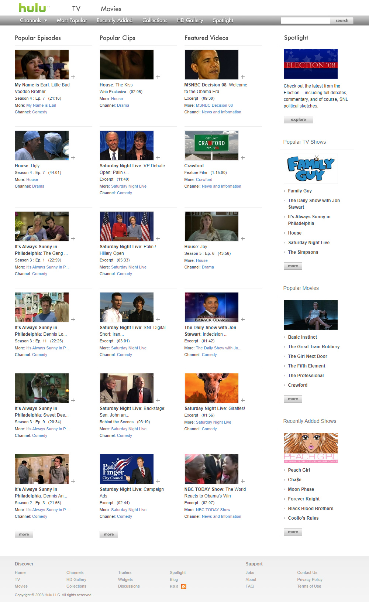The height and width of the screenshot is (602, 369).
Task: Open The Simpsons in Popular TV Shows
Action: tap(303, 252)
